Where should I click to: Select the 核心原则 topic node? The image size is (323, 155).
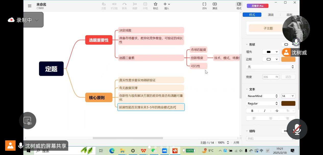tap(99, 97)
